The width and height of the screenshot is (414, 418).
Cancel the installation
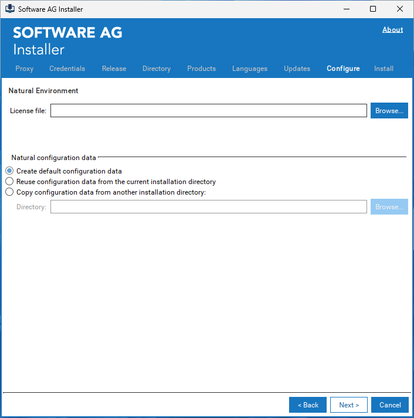point(389,405)
